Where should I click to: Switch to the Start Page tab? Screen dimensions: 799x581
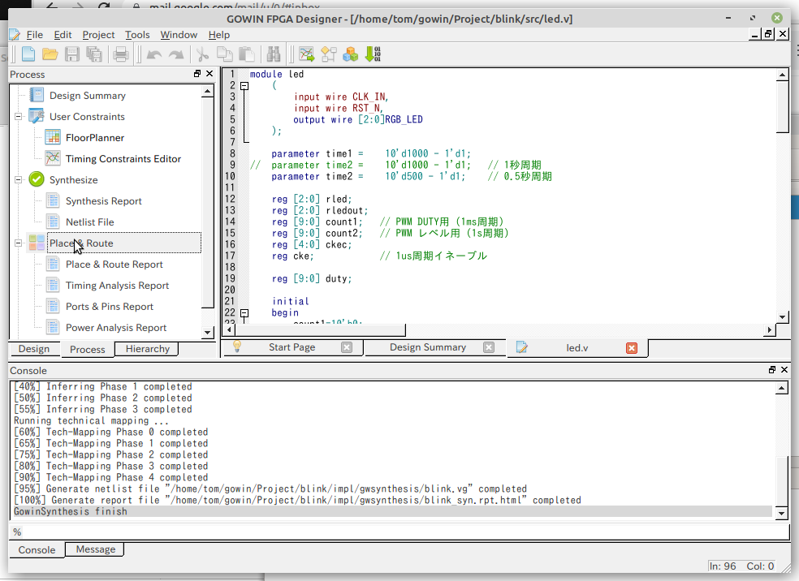coord(292,347)
